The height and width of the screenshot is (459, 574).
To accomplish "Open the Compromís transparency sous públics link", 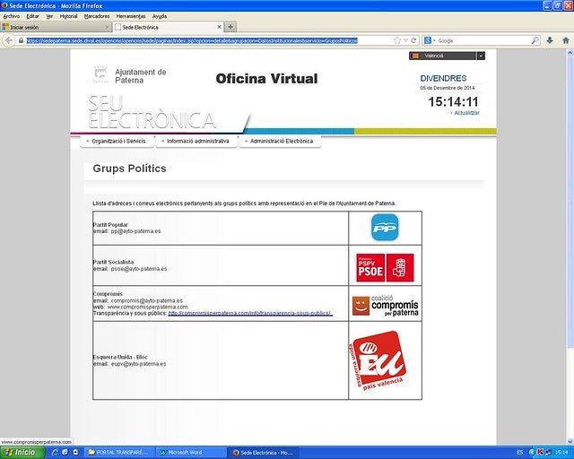I will [249, 313].
